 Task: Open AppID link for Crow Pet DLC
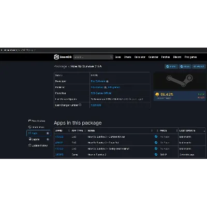[60, 143]
